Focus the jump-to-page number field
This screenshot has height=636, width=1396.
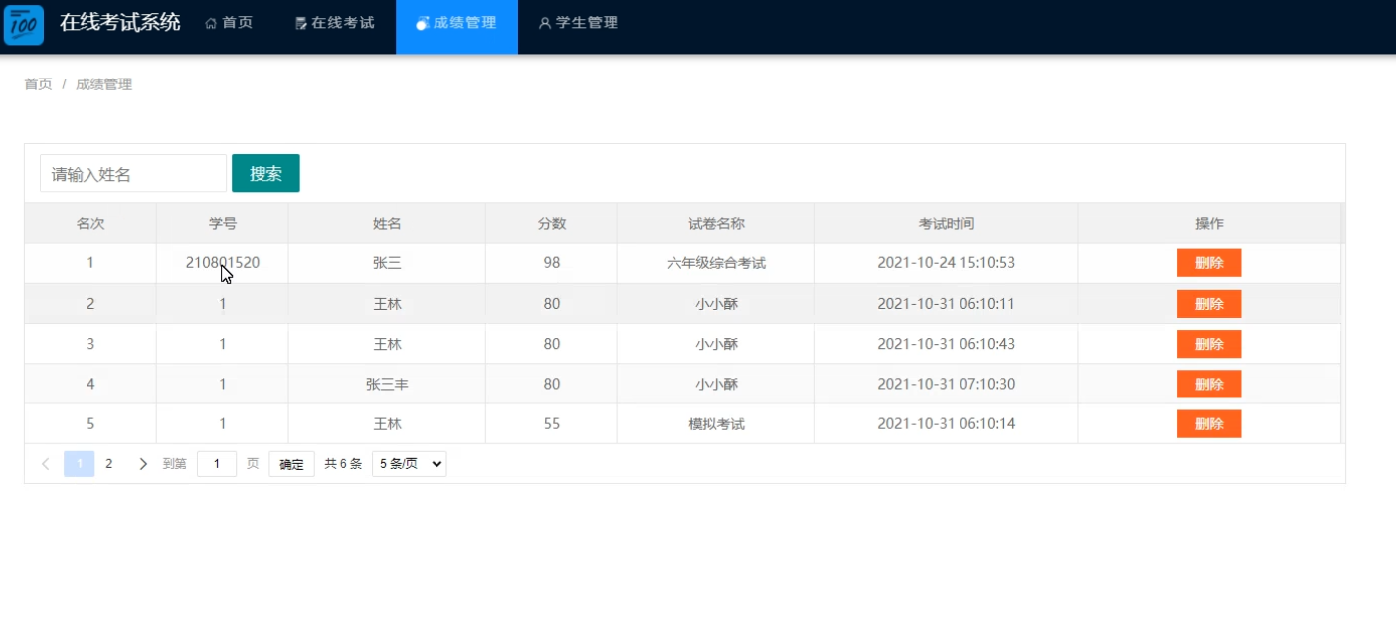click(217, 464)
